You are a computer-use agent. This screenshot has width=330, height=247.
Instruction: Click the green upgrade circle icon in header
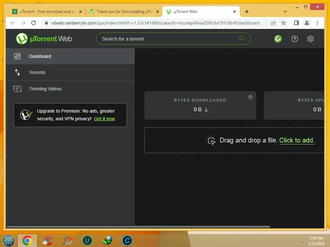click(278, 39)
